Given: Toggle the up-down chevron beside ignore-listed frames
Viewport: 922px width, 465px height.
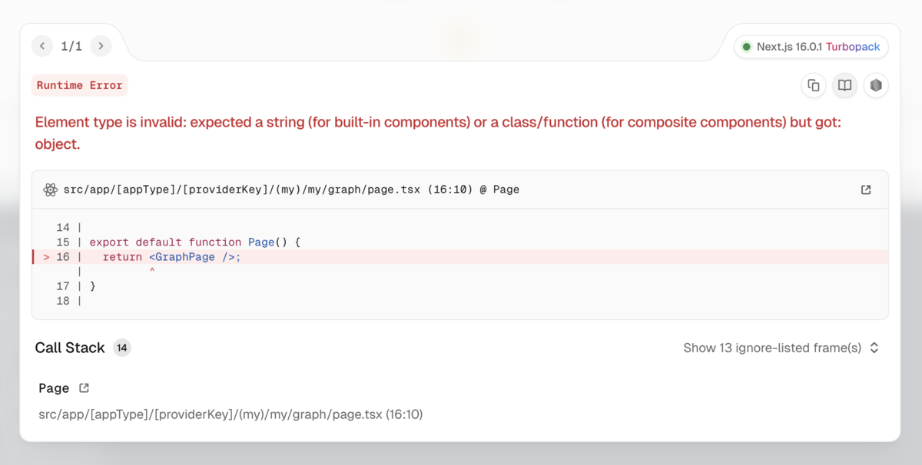Looking at the screenshot, I should [874, 348].
